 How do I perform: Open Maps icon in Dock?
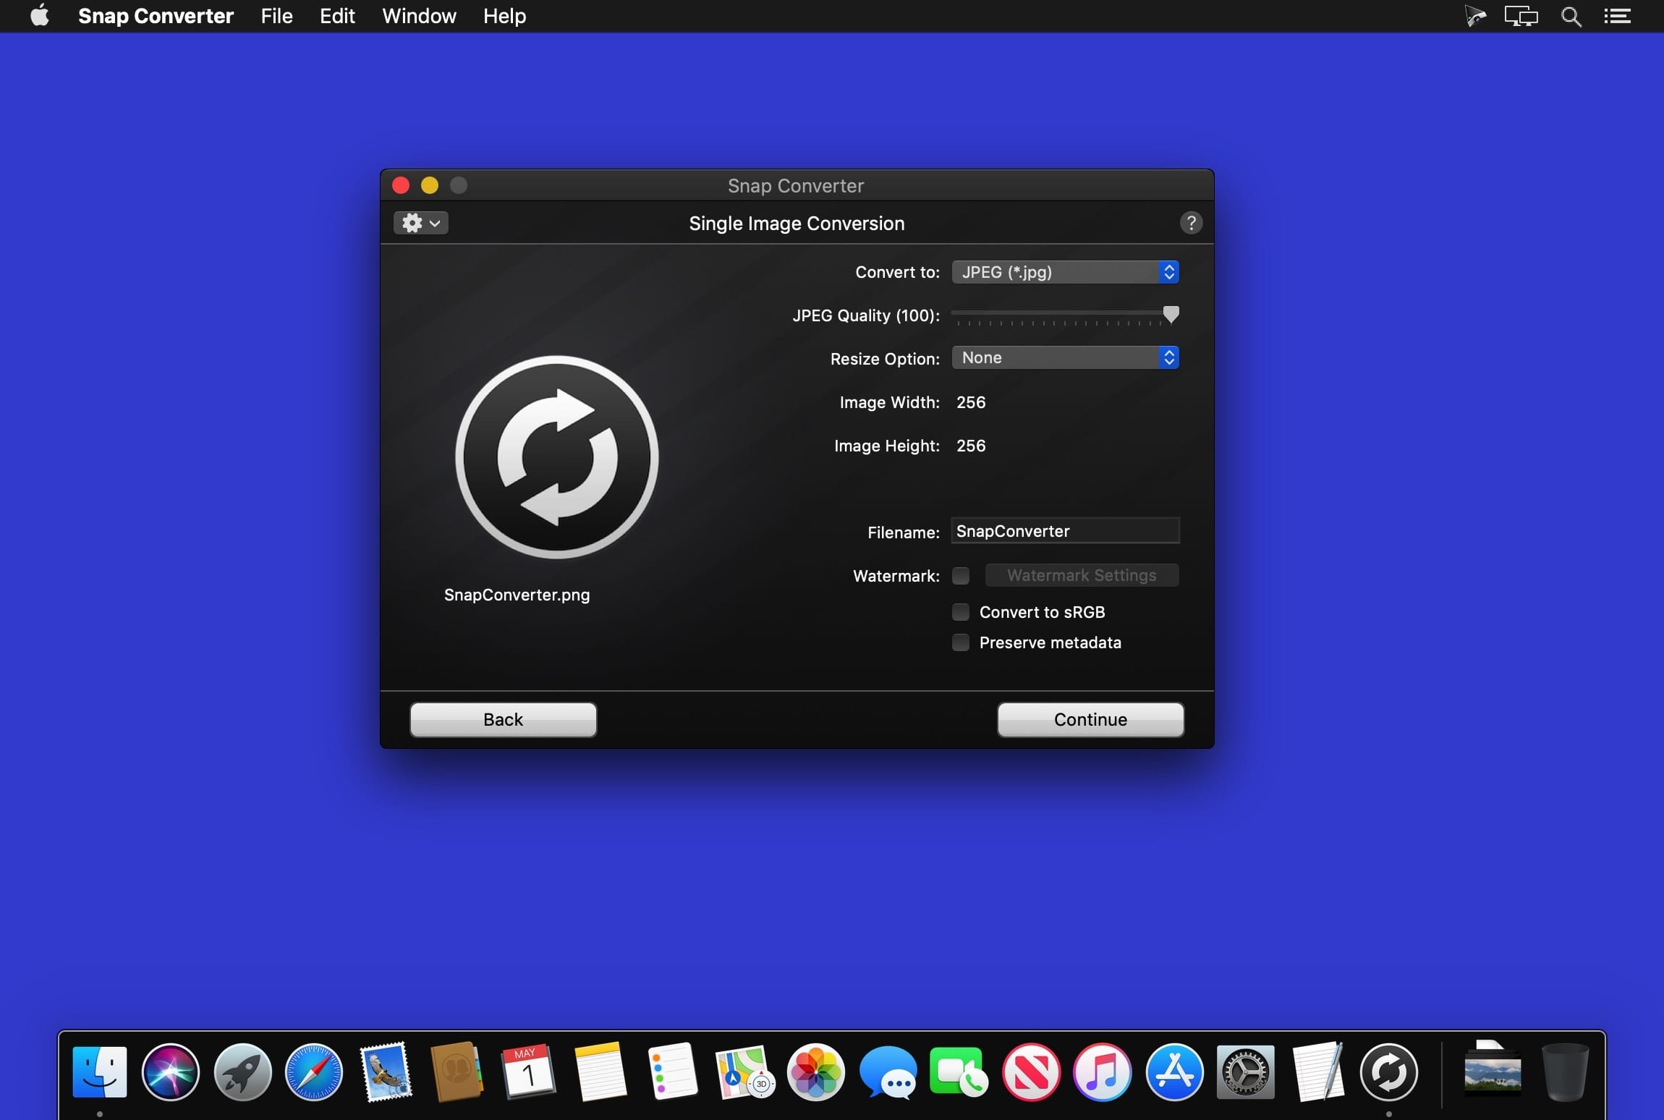coord(744,1072)
